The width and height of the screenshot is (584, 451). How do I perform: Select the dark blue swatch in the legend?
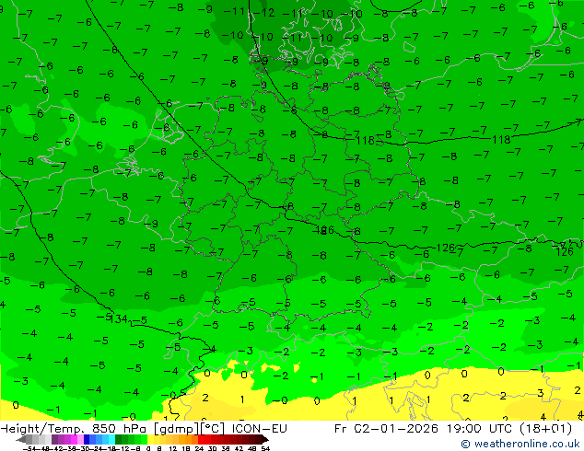pos(87,439)
